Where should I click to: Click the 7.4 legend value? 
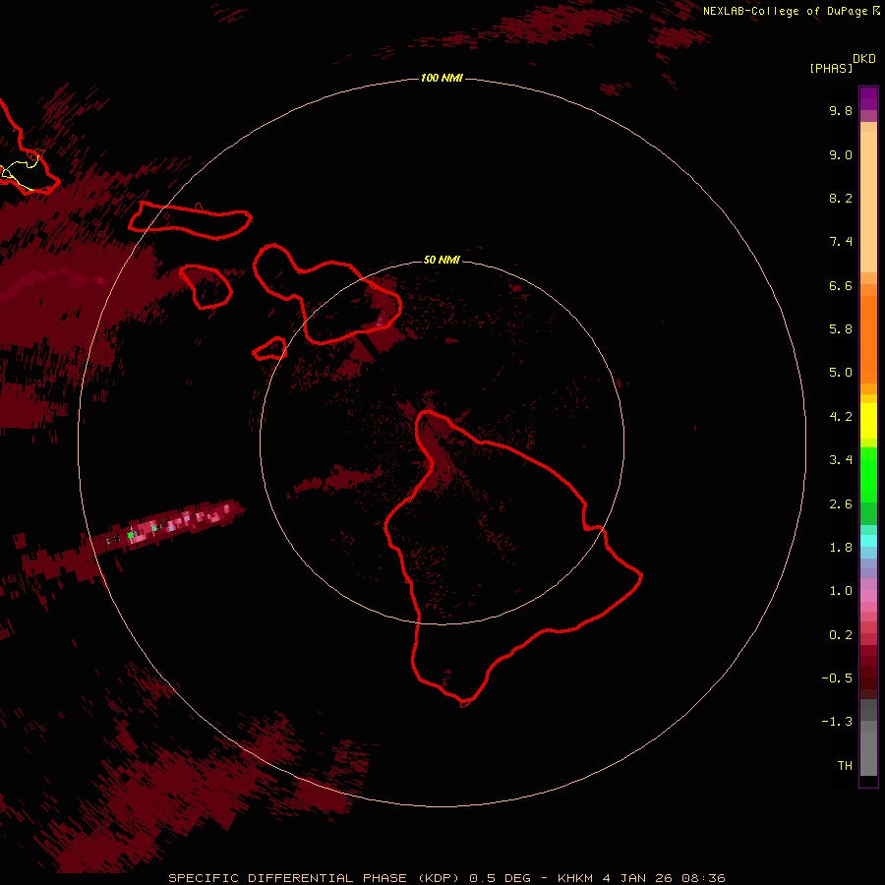[841, 242]
